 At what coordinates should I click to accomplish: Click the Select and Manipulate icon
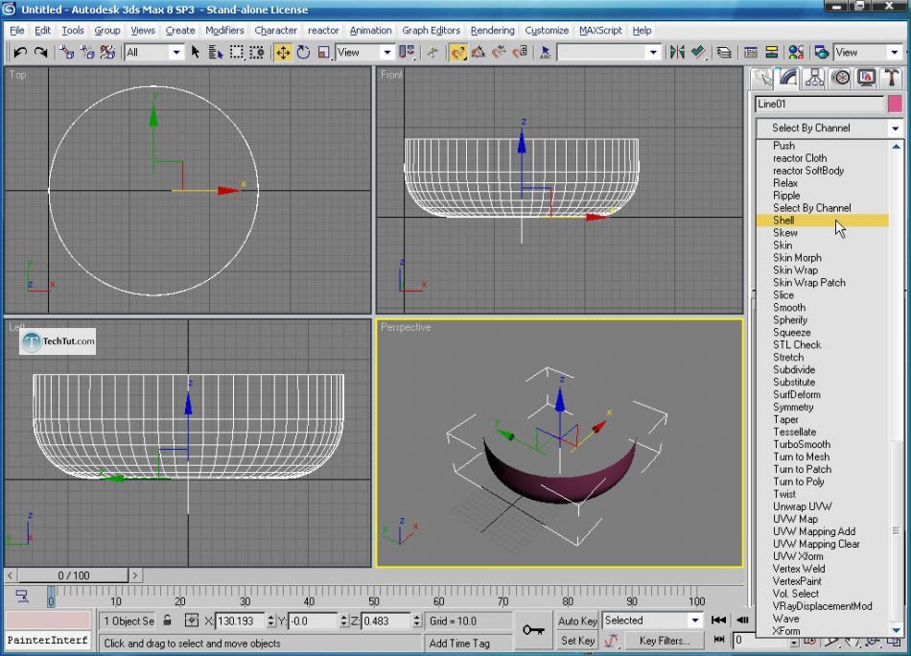tap(432, 53)
